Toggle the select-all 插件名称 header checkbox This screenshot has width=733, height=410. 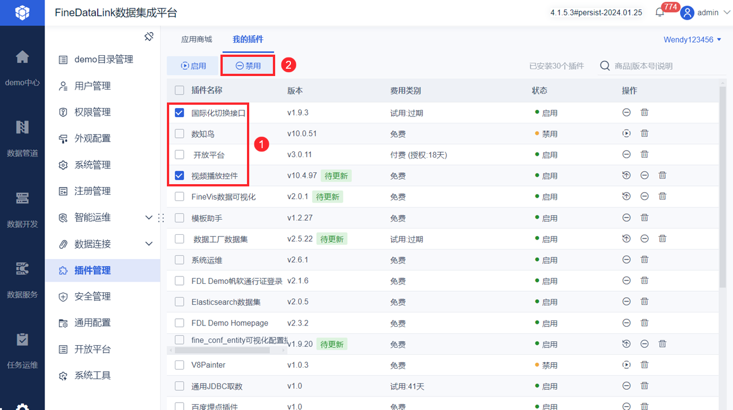pyautogui.click(x=179, y=90)
